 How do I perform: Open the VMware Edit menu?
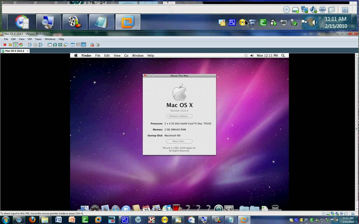(13, 39)
